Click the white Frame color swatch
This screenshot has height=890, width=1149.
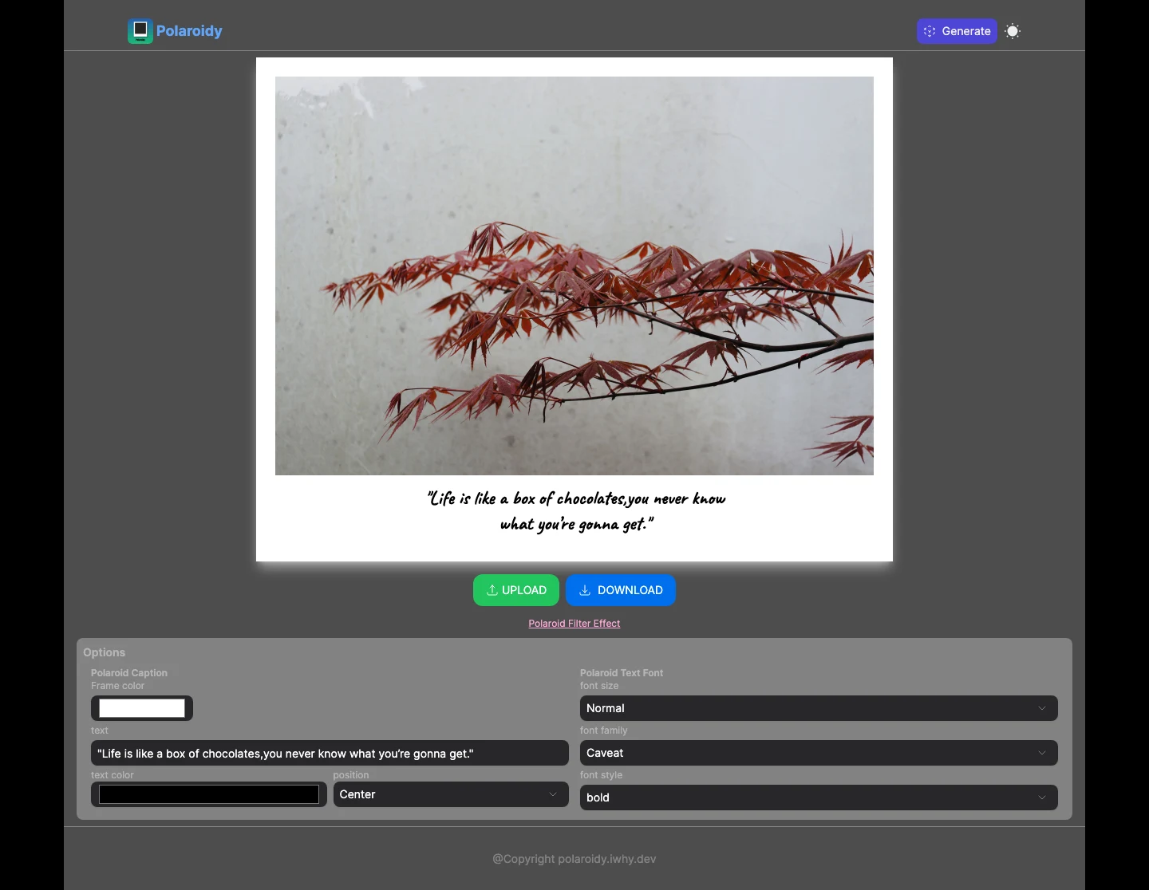142,708
